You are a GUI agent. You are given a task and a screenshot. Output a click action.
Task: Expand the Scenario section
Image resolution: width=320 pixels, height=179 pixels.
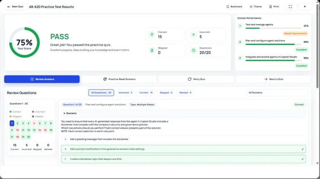(x=183, y=113)
